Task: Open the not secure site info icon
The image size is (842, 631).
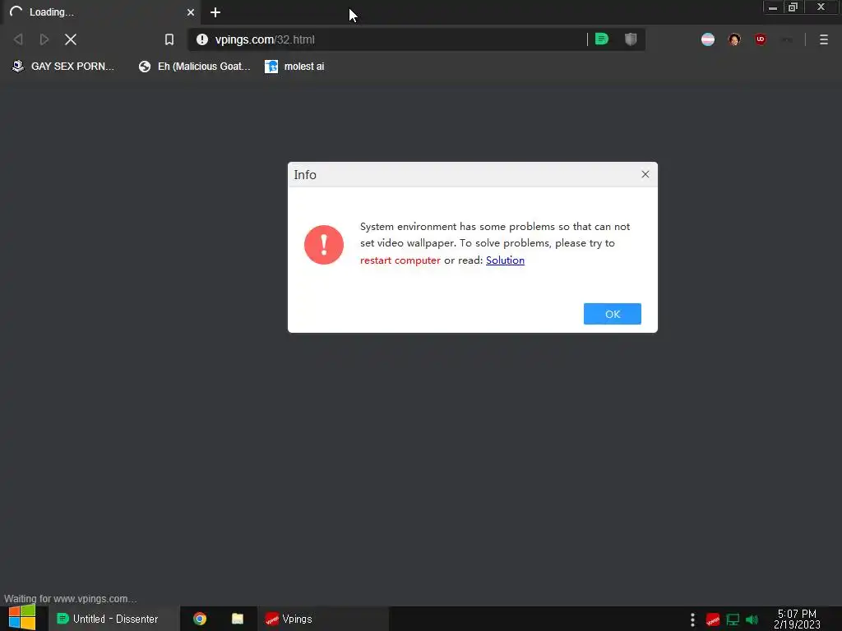Action: 202,39
